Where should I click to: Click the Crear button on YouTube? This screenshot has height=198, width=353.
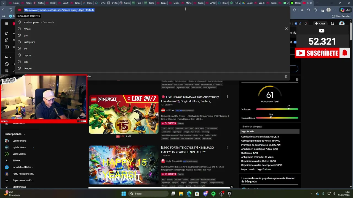coord(320,24)
